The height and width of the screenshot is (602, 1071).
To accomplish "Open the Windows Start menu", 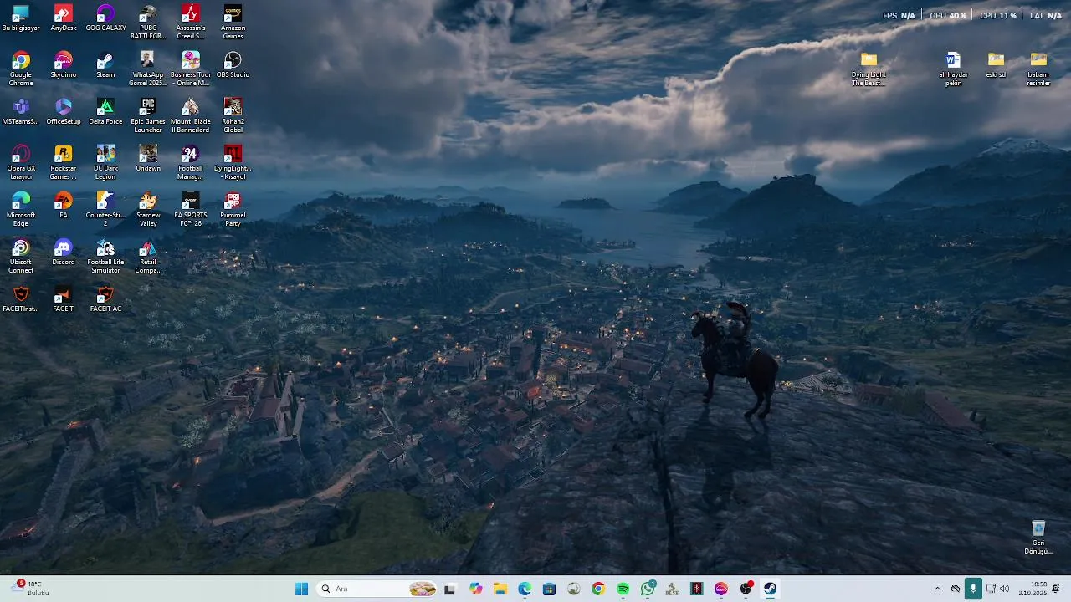I will coord(301,589).
